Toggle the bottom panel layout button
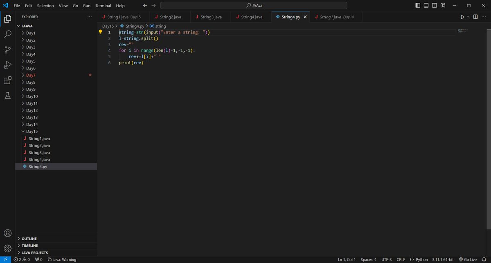This screenshot has height=263, width=491. 426,6
